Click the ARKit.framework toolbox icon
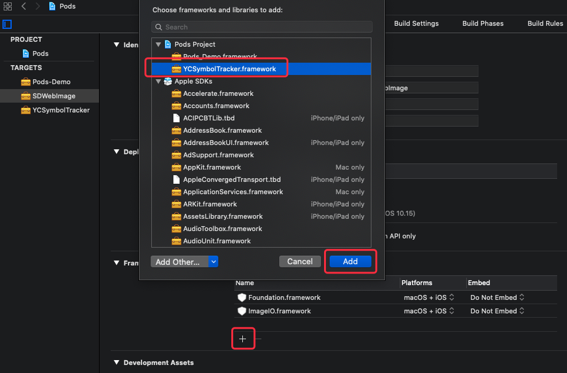This screenshot has width=567, height=373. point(176,204)
